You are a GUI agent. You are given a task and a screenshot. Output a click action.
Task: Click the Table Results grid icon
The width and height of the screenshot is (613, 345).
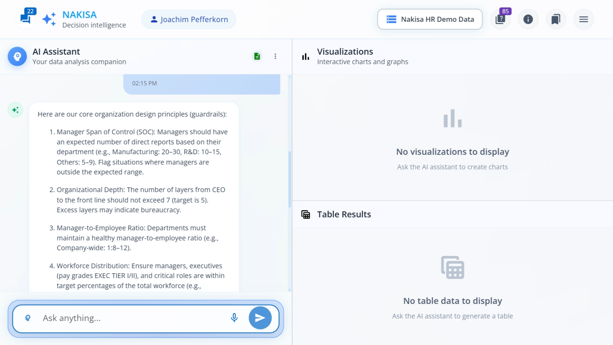(x=306, y=215)
